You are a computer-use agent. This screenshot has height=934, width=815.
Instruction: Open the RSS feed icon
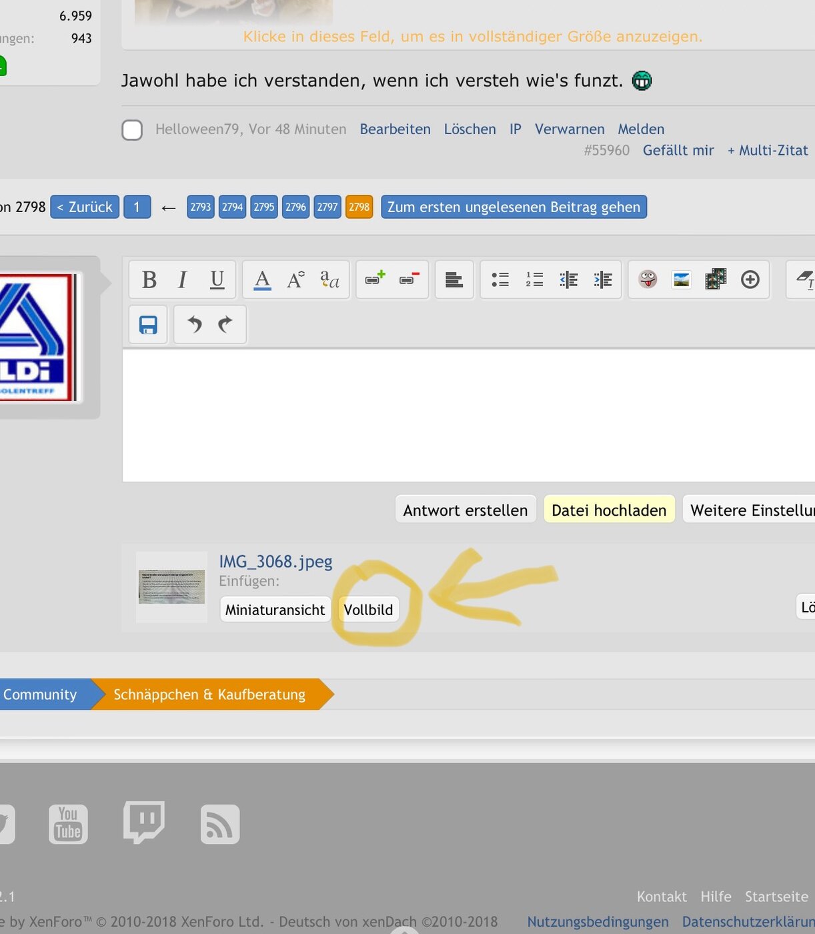tap(220, 825)
